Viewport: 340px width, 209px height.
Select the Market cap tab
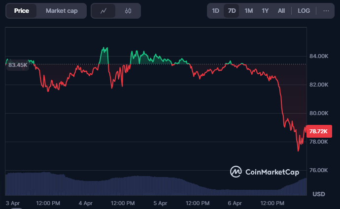coord(62,11)
